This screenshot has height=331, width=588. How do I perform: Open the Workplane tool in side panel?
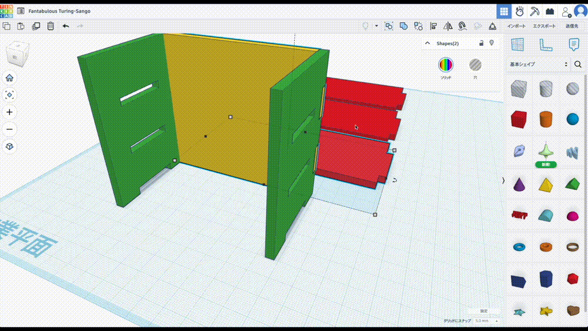tap(517, 45)
